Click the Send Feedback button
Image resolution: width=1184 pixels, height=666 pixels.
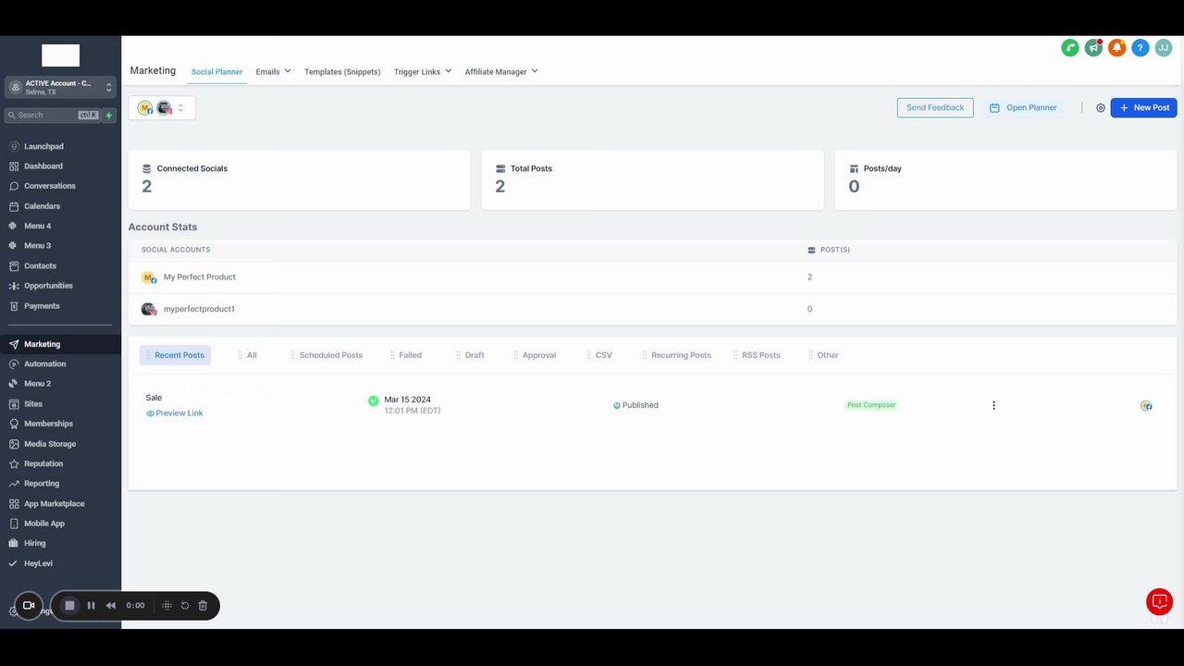point(935,107)
